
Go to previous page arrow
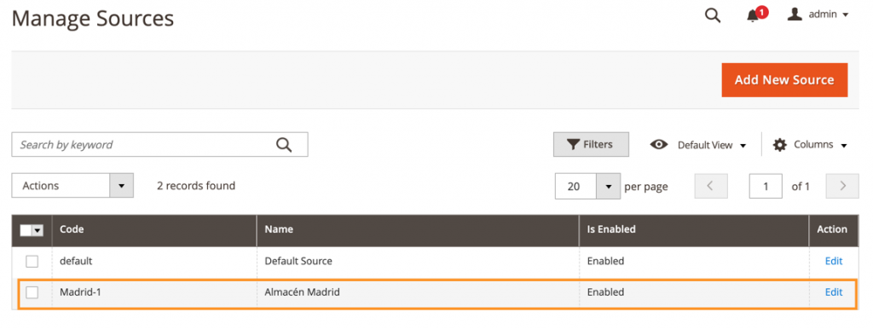click(x=711, y=186)
